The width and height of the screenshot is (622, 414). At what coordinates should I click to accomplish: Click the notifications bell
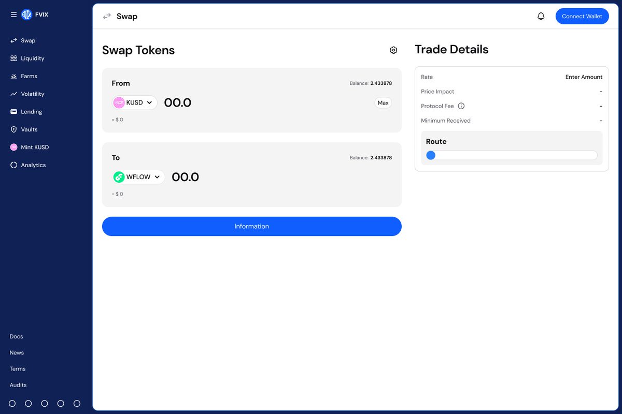(541, 16)
